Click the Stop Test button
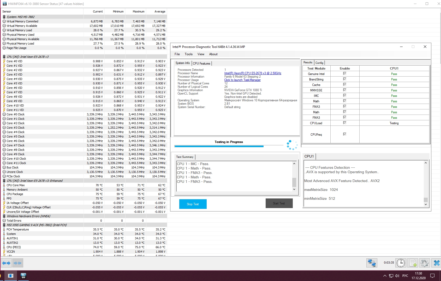441x281 pixels. pos(193,204)
